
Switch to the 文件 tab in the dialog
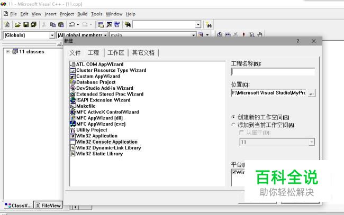[x=75, y=53]
